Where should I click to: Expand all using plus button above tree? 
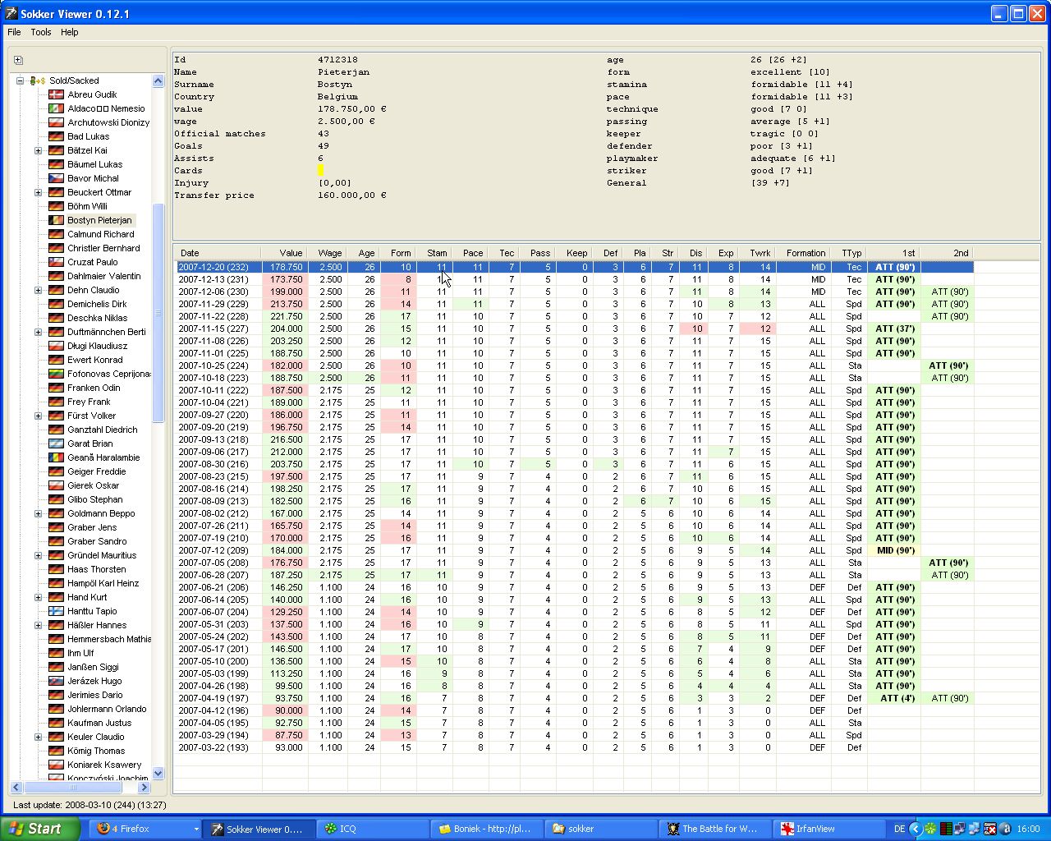pos(18,60)
